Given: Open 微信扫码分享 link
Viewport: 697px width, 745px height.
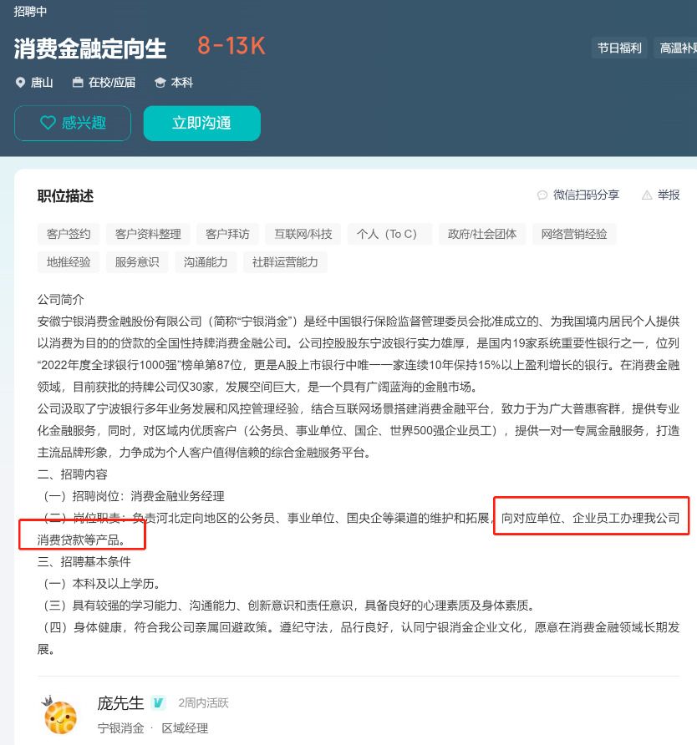Looking at the screenshot, I should point(578,195).
